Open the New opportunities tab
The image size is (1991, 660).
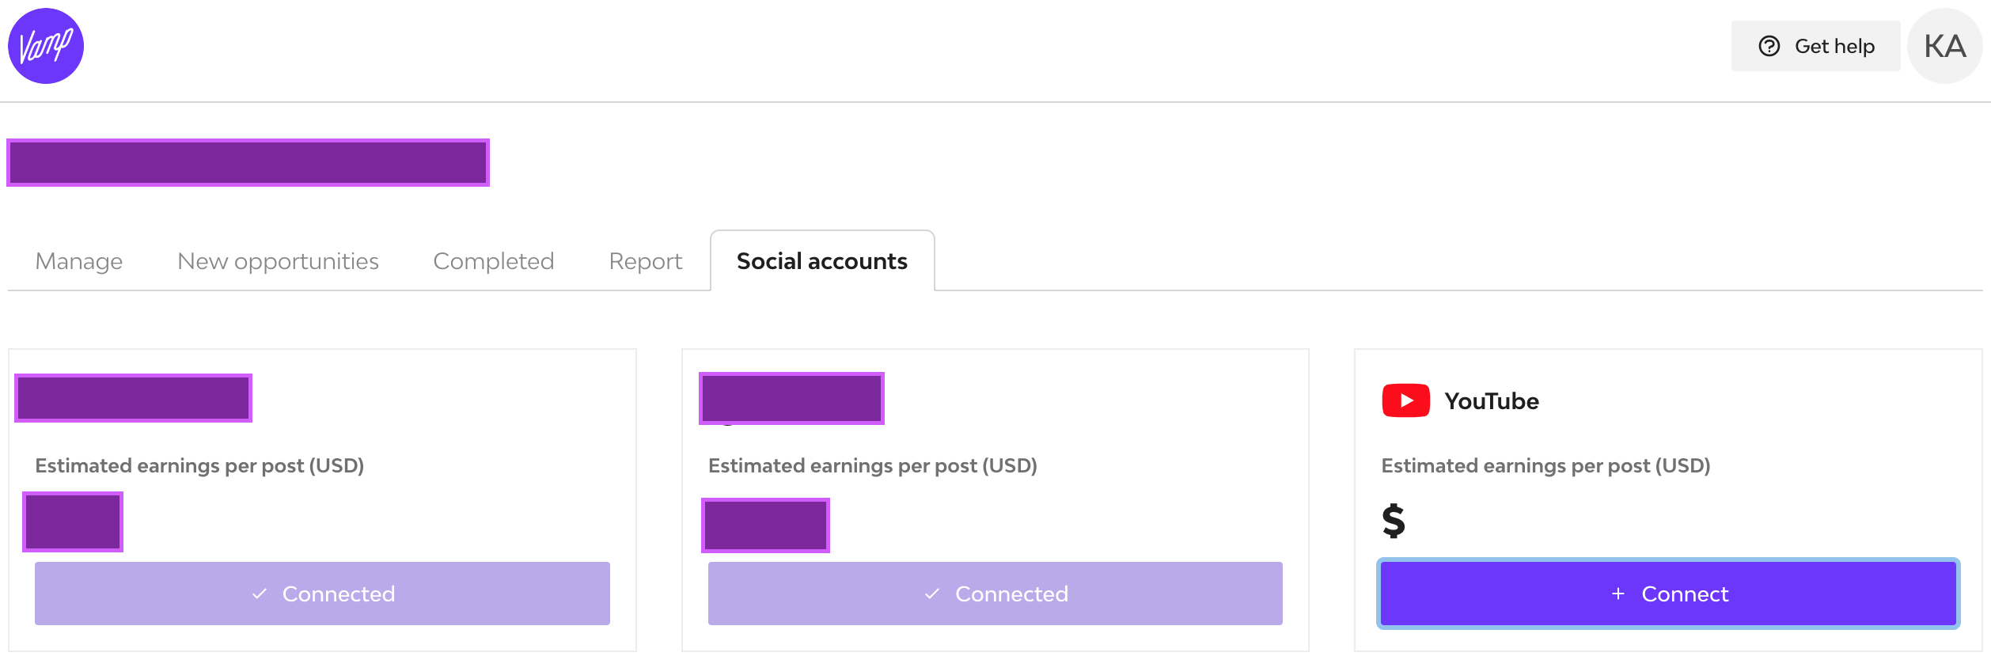(278, 261)
